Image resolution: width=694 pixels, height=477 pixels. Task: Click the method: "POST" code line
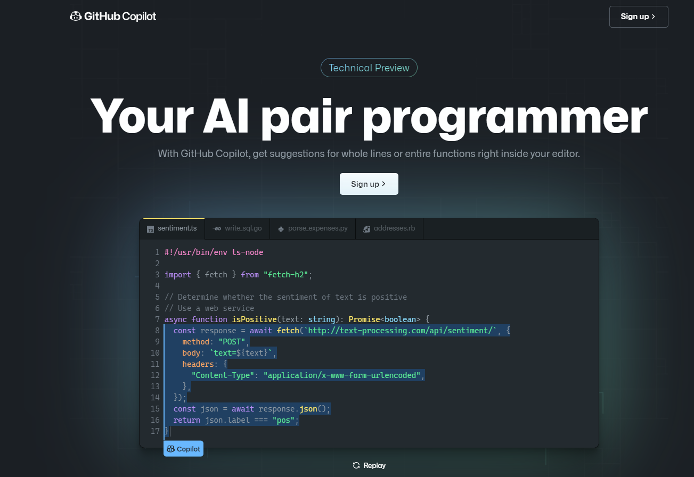click(x=216, y=342)
